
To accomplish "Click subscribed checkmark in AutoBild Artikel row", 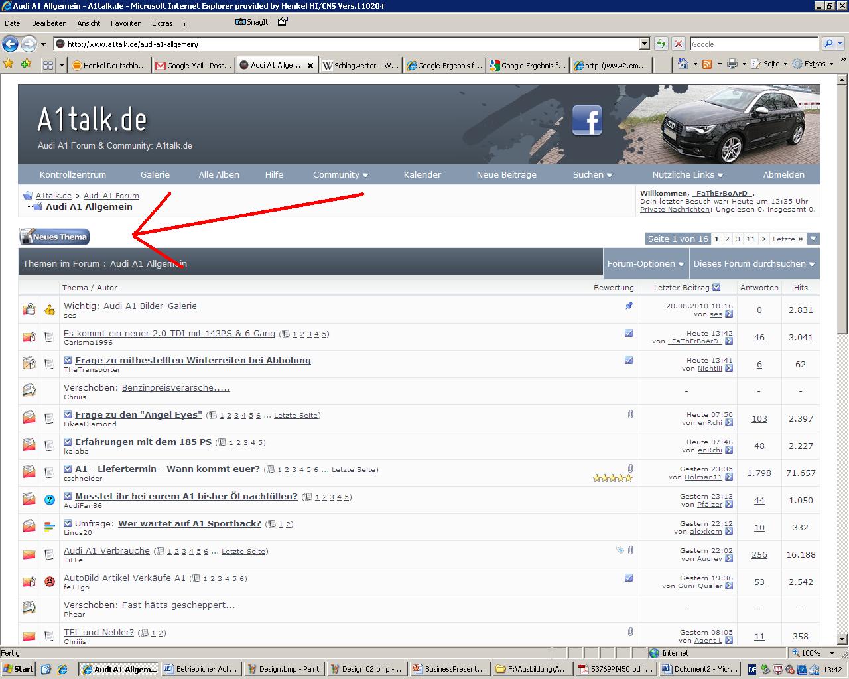I will point(629,578).
